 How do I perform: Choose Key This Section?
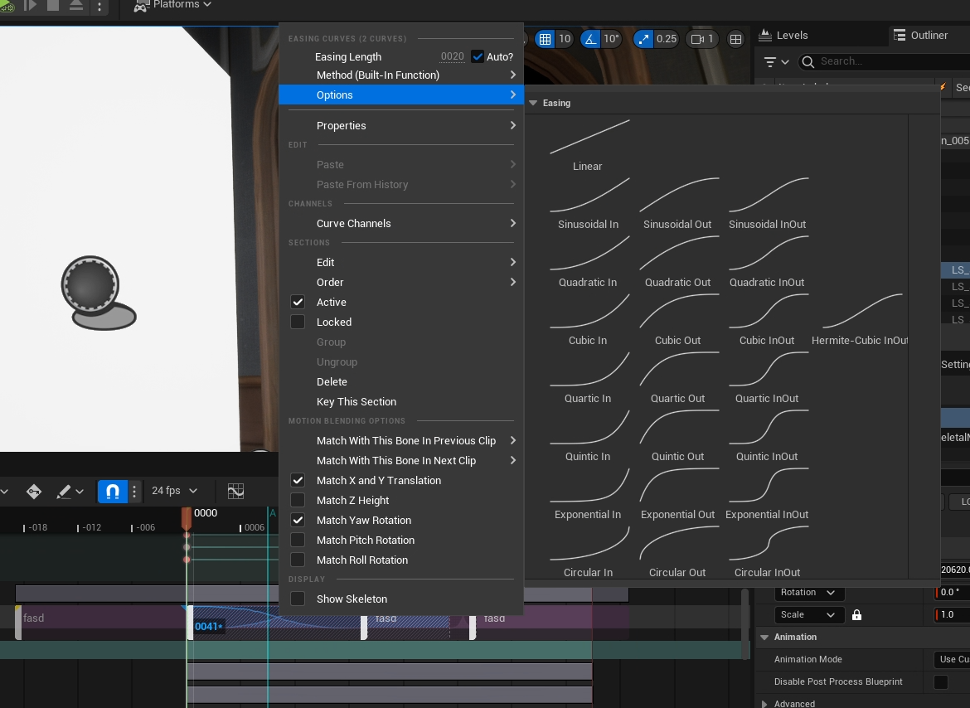pyautogui.click(x=401, y=401)
